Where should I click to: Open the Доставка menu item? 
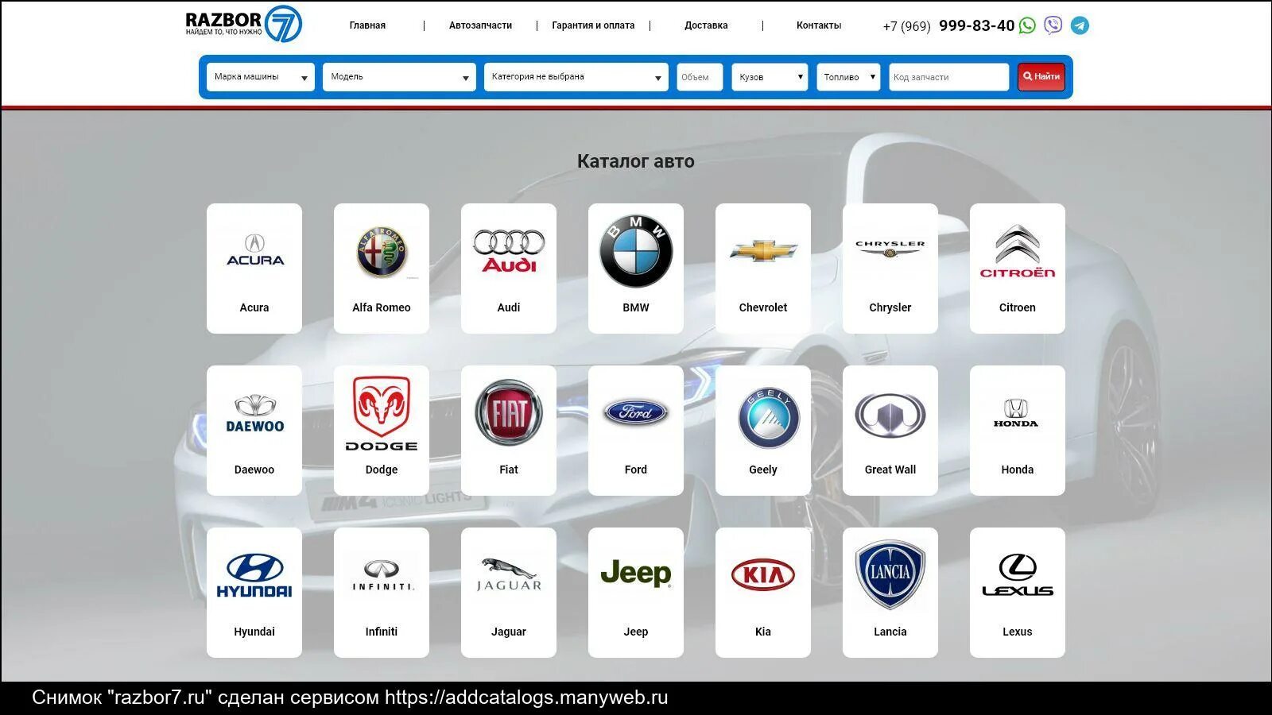tap(706, 25)
